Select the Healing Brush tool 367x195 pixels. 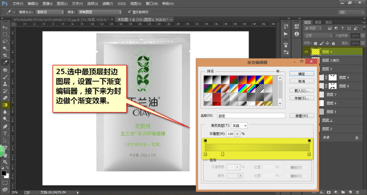tap(5, 70)
